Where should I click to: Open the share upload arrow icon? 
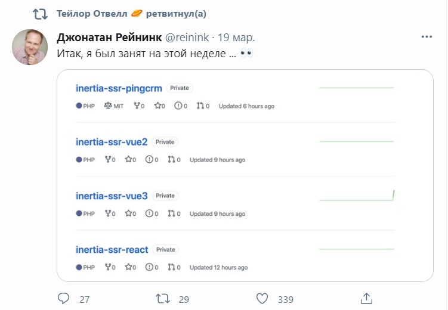(366, 299)
